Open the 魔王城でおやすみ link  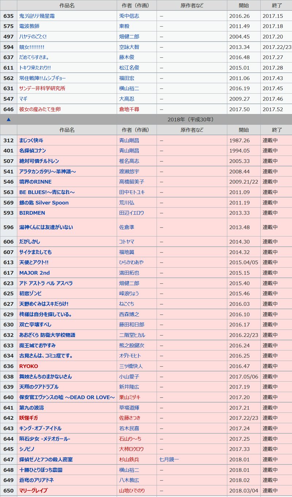click(38, 345)
